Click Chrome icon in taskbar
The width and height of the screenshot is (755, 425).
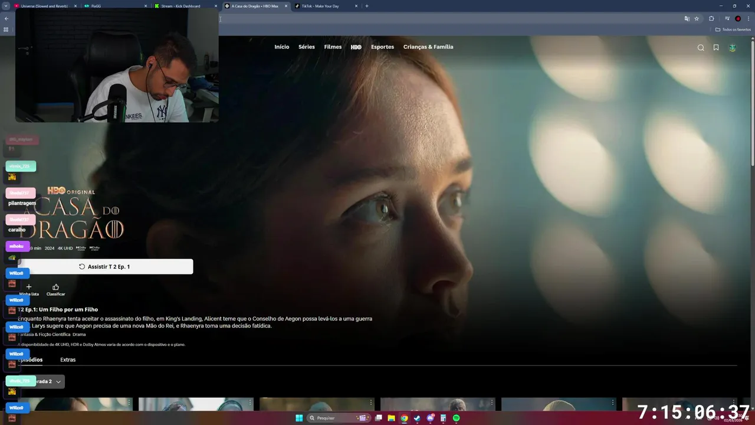click(x=404, y=418)
